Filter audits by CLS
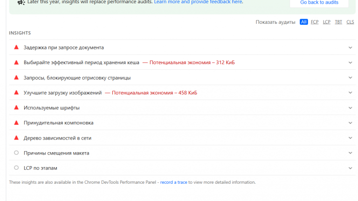This screenshot has width=358, height=201. pos(350,22)
